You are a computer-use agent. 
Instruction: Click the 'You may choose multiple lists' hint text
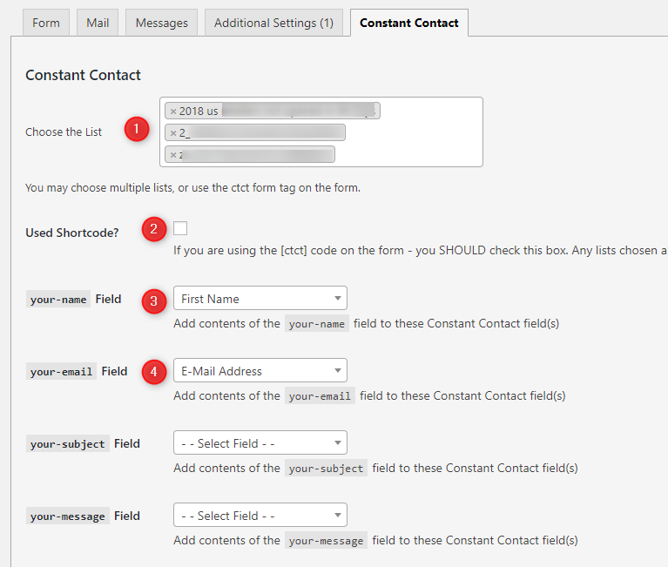pyautogui.click(x=192, y=188)
